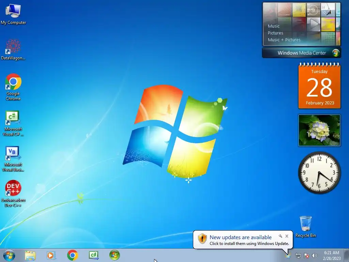Click the New updates are available message
This screenshot has height=262, width=349.
(241, 237)
